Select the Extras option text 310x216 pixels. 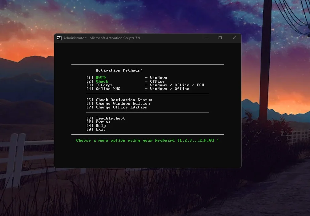coord(103,122)
